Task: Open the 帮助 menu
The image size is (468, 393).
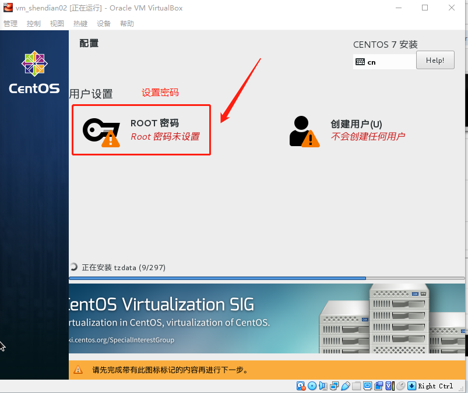Action: (x=127, y=23)
